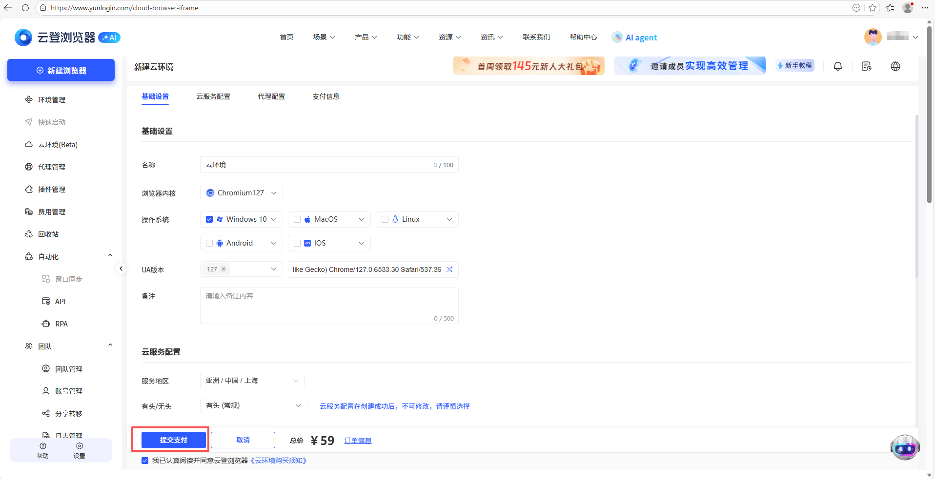Open 窗口同步 under 自动化
The image size is (935, 479).
[x=67, y=279]
